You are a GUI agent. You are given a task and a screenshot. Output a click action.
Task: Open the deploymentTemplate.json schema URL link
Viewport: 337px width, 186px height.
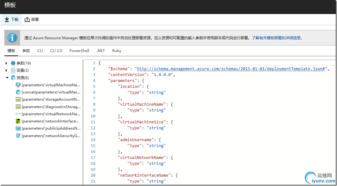tap(231, 69)
